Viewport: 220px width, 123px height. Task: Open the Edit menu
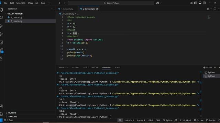pyautogui.click(x=12, y=3)
